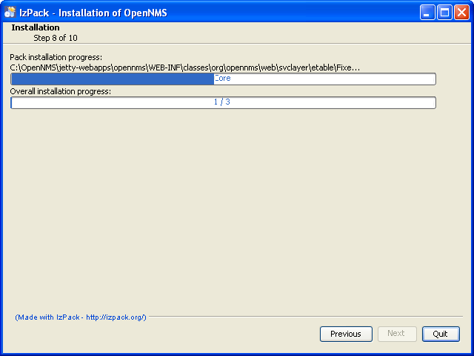Click the disabled Next button

click(x=397, y=334)
